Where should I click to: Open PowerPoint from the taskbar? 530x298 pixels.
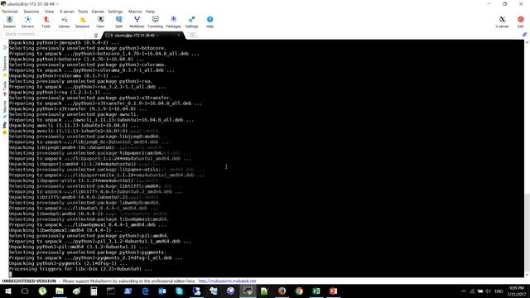(333, 291)
